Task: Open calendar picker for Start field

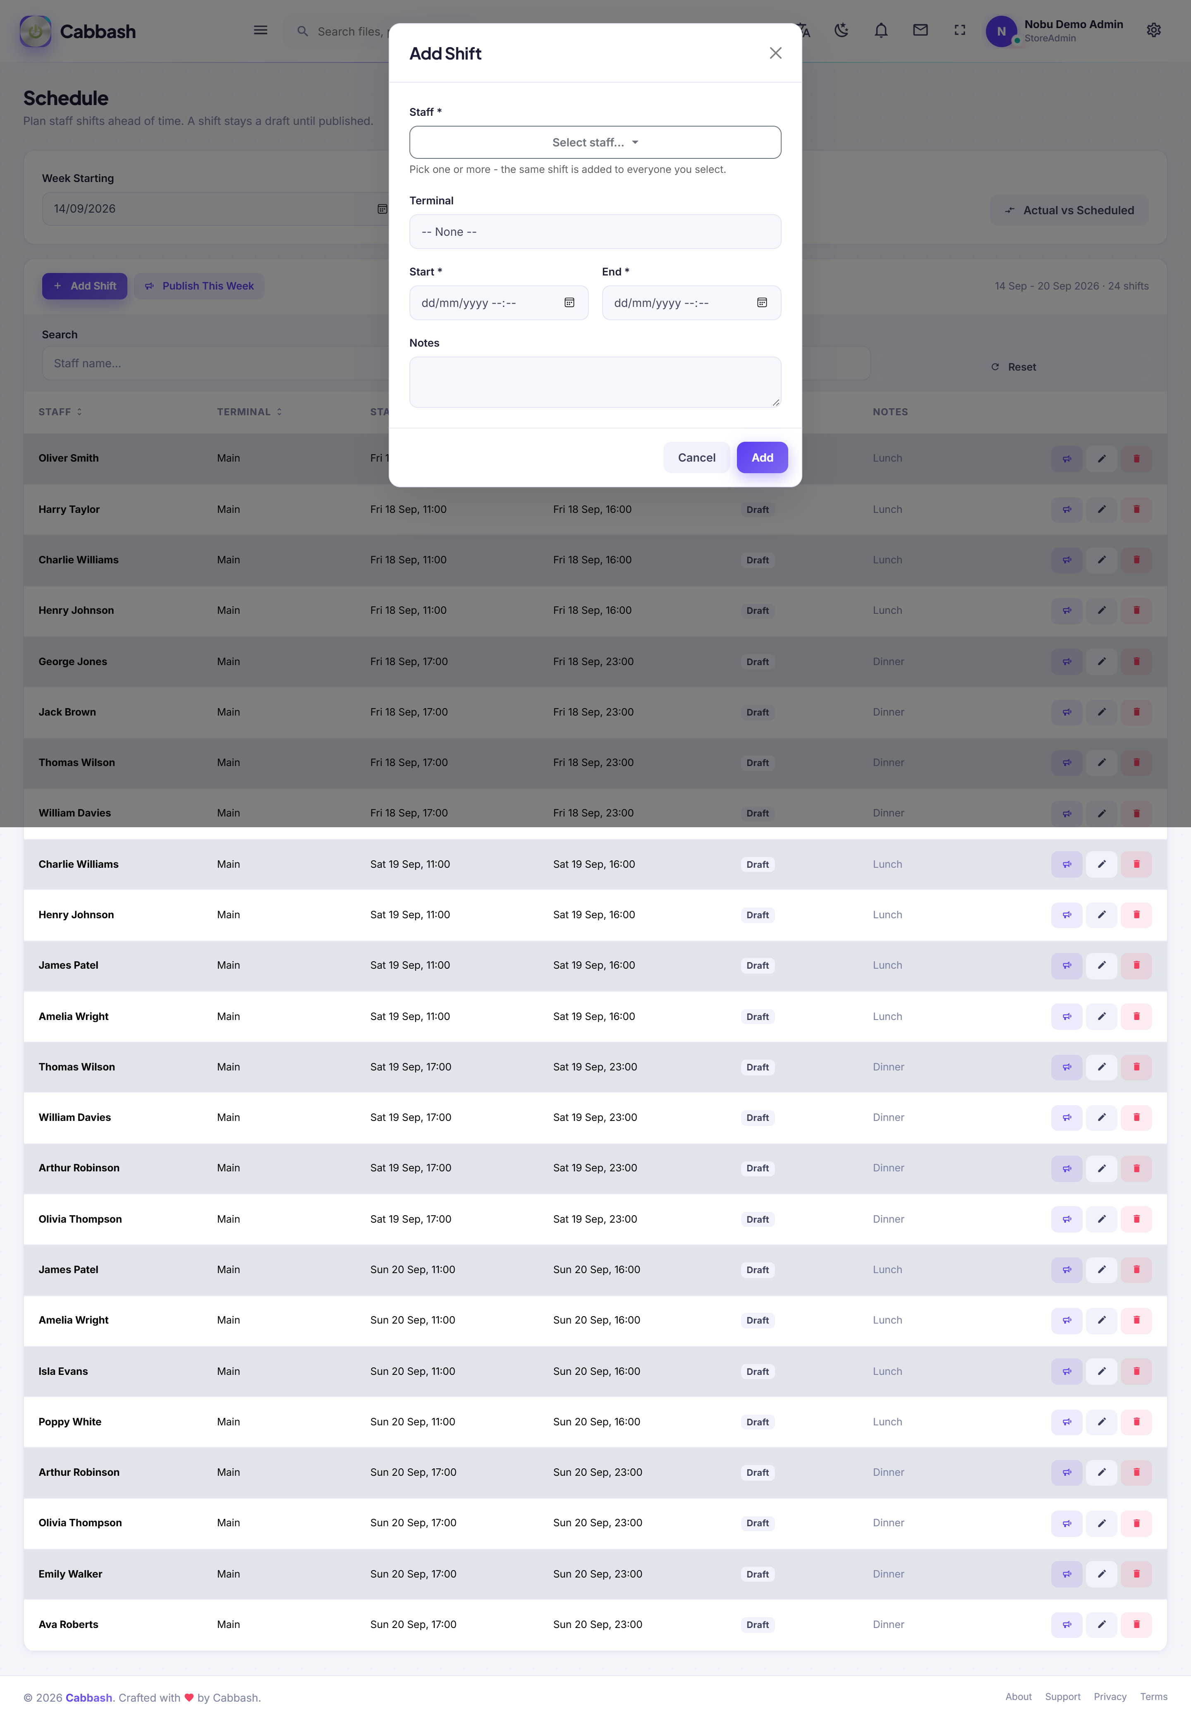Action: [x=569, y=303]
